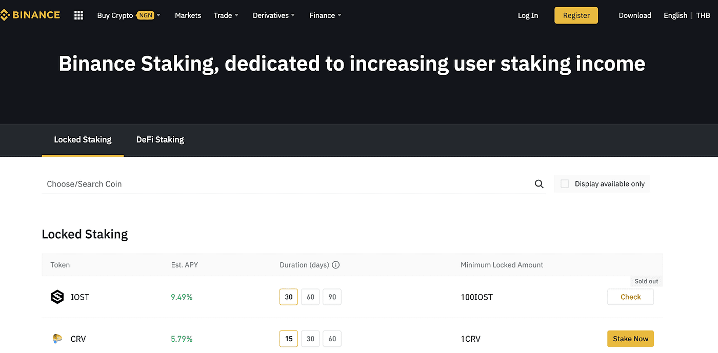Enable Display available only checkbox
The height and width of the screenshot is (353, 718).
click(x=565, y=184)
